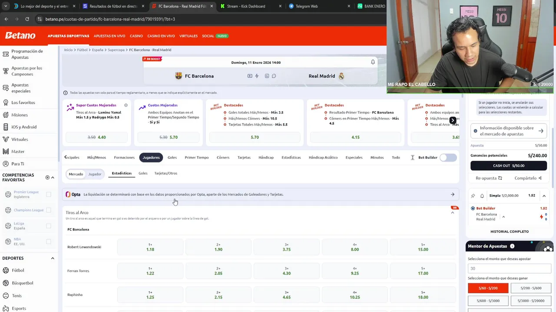
Task: Open the match chat bubble icon
Action: (274, 76)
